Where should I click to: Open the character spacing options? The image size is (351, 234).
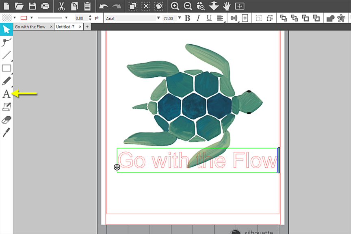[234, 18]
